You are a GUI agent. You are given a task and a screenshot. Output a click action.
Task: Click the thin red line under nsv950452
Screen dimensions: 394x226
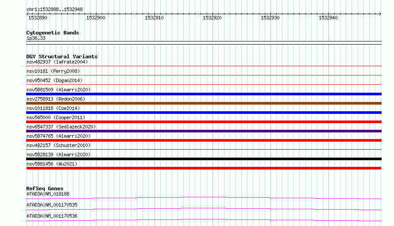[204, 85]
